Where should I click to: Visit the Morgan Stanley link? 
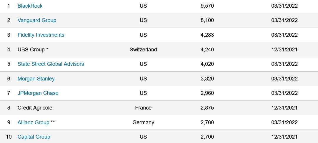[36, 79]
